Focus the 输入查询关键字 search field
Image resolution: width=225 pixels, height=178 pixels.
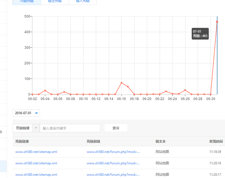coord(70,128)
